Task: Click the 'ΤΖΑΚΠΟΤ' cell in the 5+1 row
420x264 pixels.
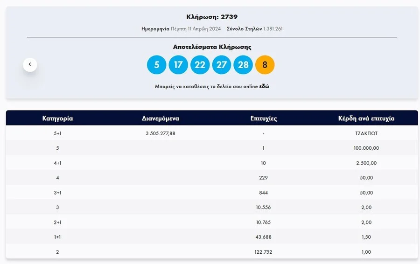Action: click(x=366, y=133)
